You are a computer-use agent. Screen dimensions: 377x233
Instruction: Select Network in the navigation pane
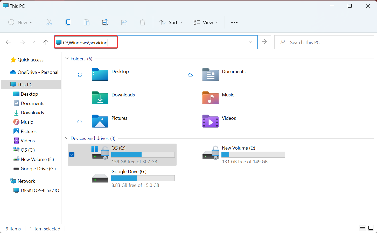click(x=31, y=181)
